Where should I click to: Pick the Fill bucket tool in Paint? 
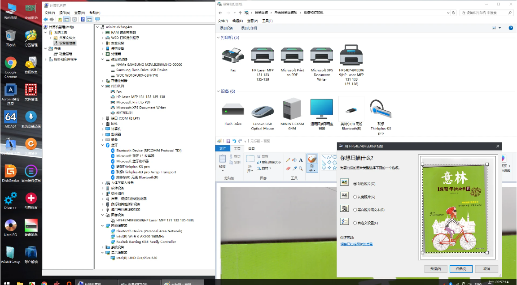tap(294, 160)
